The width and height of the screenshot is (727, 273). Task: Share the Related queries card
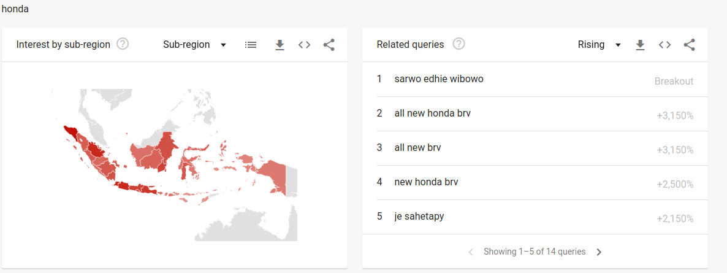tap(690, 45)
